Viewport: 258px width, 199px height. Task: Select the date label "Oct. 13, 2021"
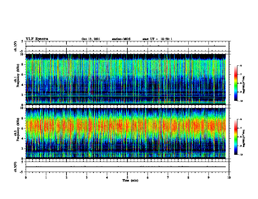coord(91,39)
